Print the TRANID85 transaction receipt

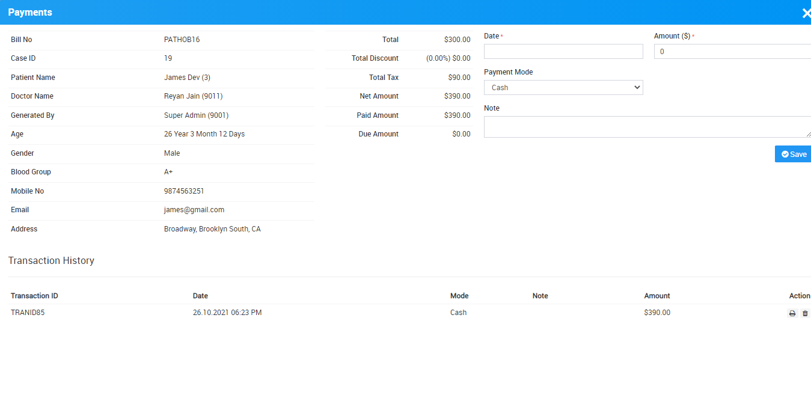792,313
